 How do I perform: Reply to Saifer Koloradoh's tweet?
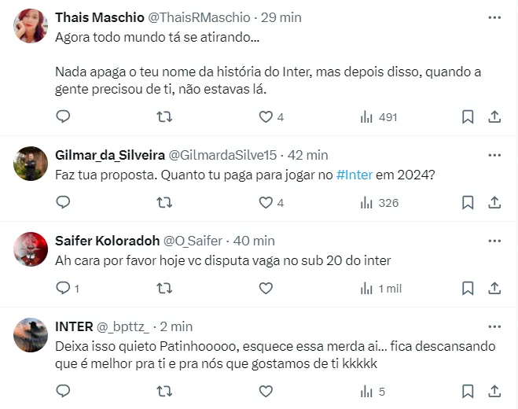[x=64, y=289]
